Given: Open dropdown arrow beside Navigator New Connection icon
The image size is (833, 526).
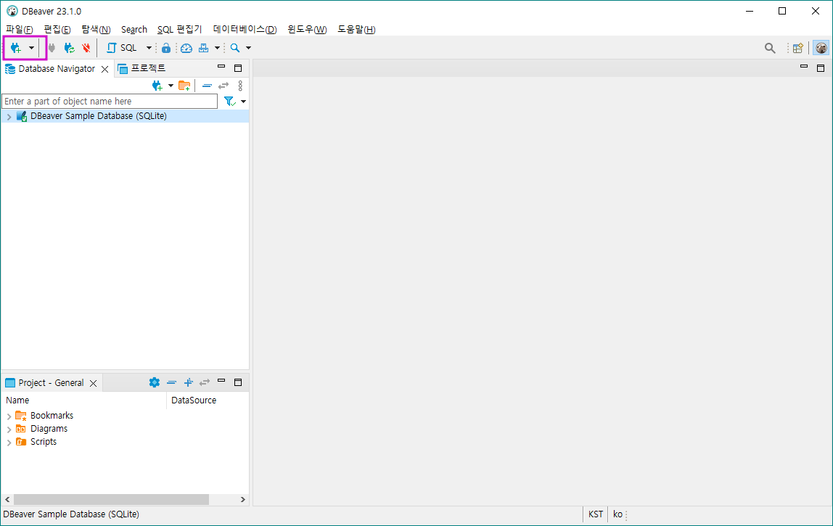Looking at the screenshot, I should (171, 86).
